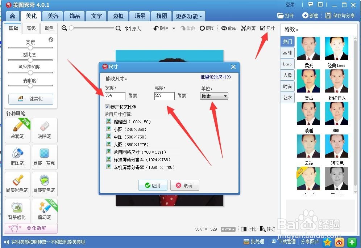
Task: Switch to the 美容 tab
Action: (53, 16)
